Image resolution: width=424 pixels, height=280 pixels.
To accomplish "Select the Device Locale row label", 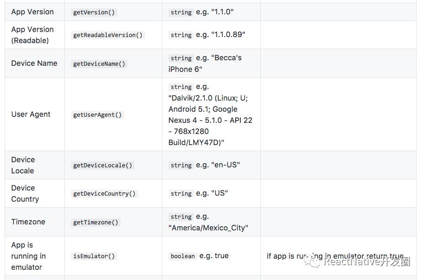I will click(23, 165).
